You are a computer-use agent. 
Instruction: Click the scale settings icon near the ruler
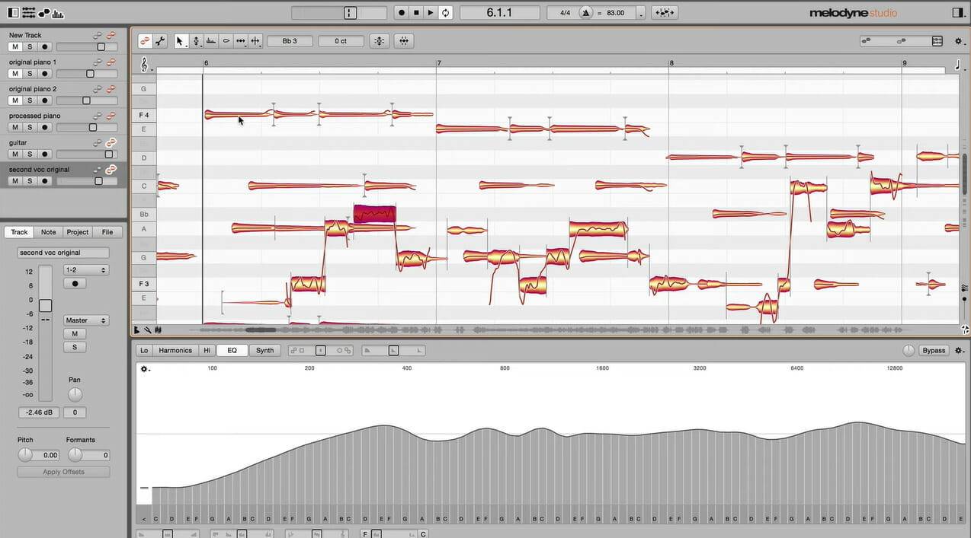click(144, 64)
